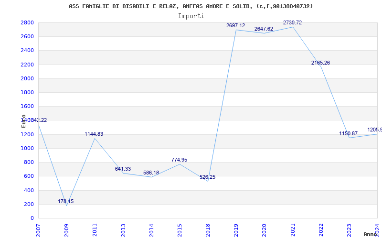Click the 2800 y-axis tick label
Image resolution: width=382 pixels, height=239 pixels.
click(x=27, y=22)
